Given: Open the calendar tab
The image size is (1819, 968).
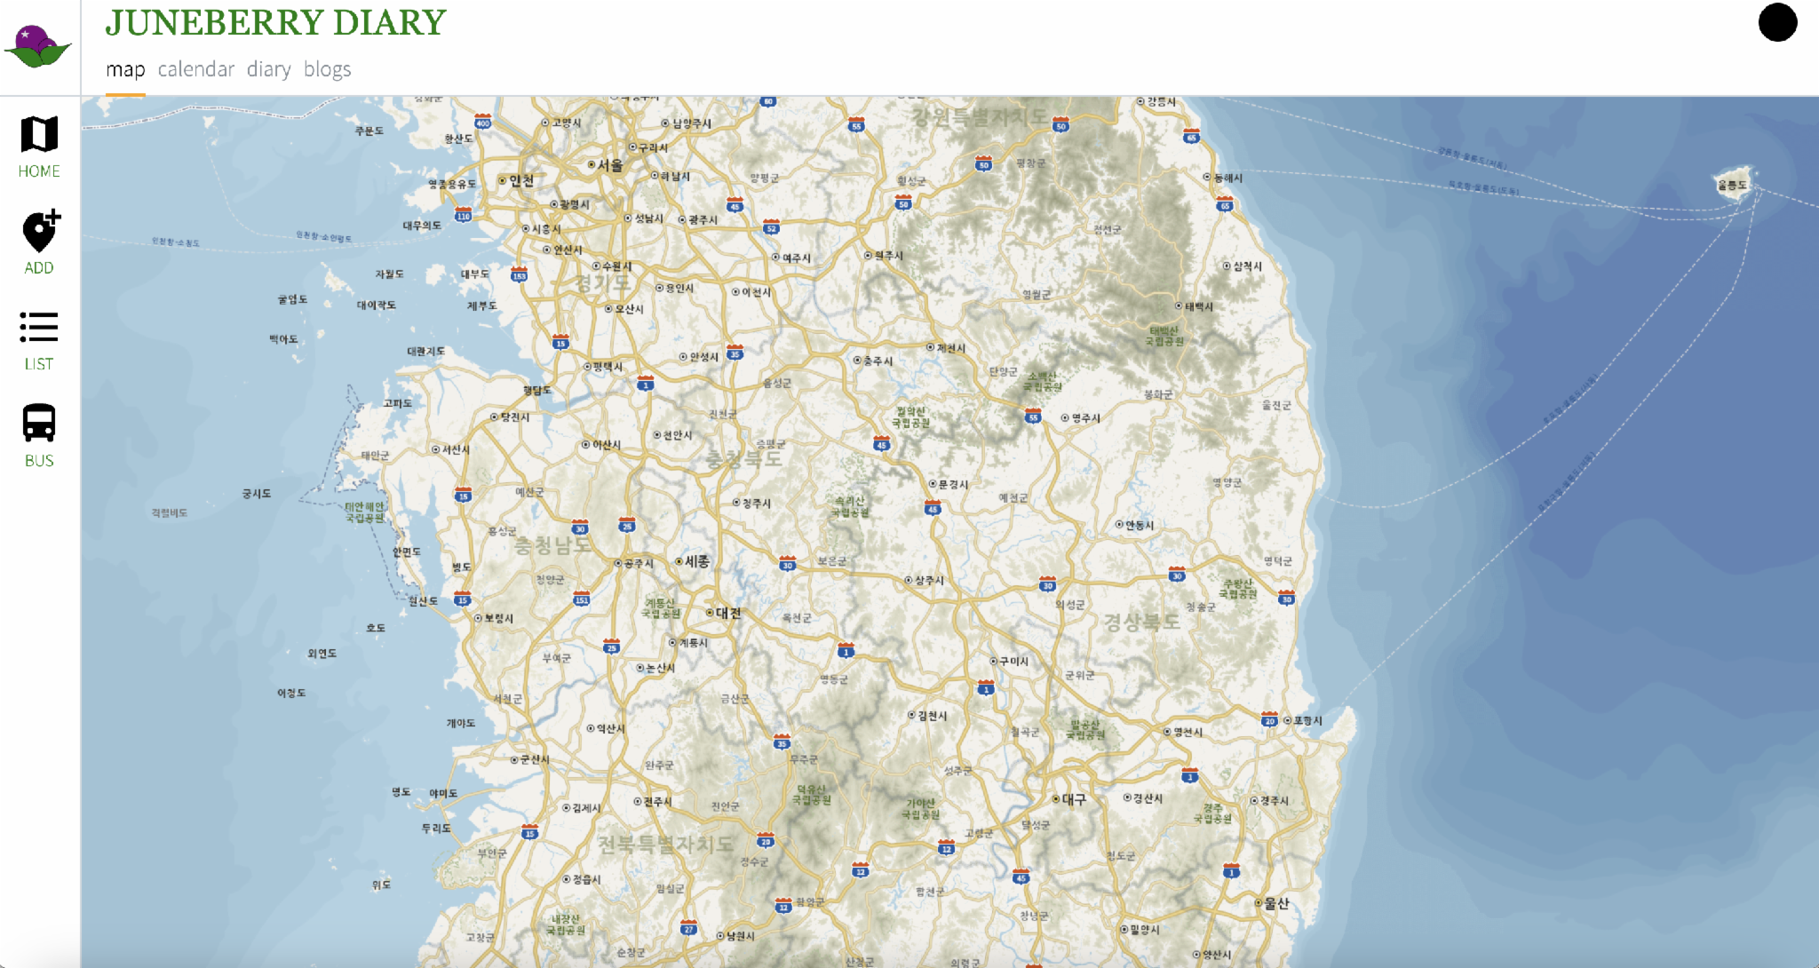Looking at the screenshot, I should coord(196,69).
